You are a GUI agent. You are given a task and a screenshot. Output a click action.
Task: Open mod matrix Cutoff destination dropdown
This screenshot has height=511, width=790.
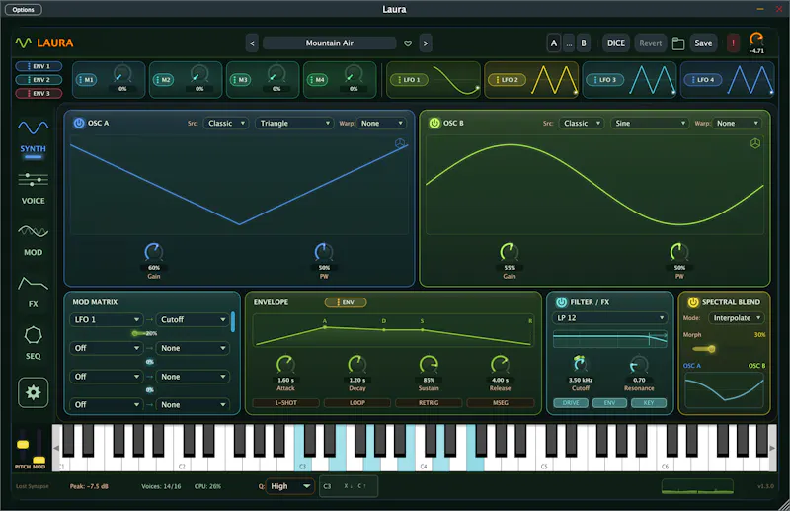click(193, 320)
